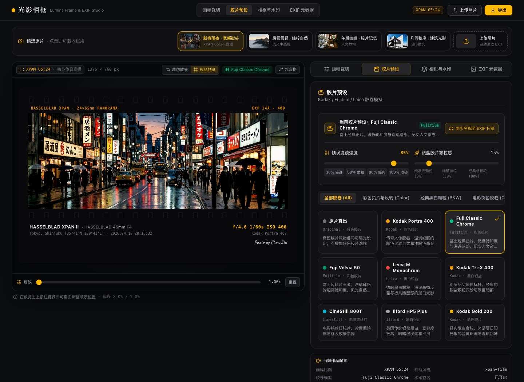The width and height of the screenshot is (524, 382).
Task: Set filter strength to 80% 经典
Action: 377,172
